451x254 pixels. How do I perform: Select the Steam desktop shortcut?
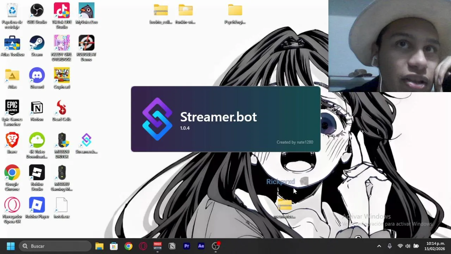point(37,46)
